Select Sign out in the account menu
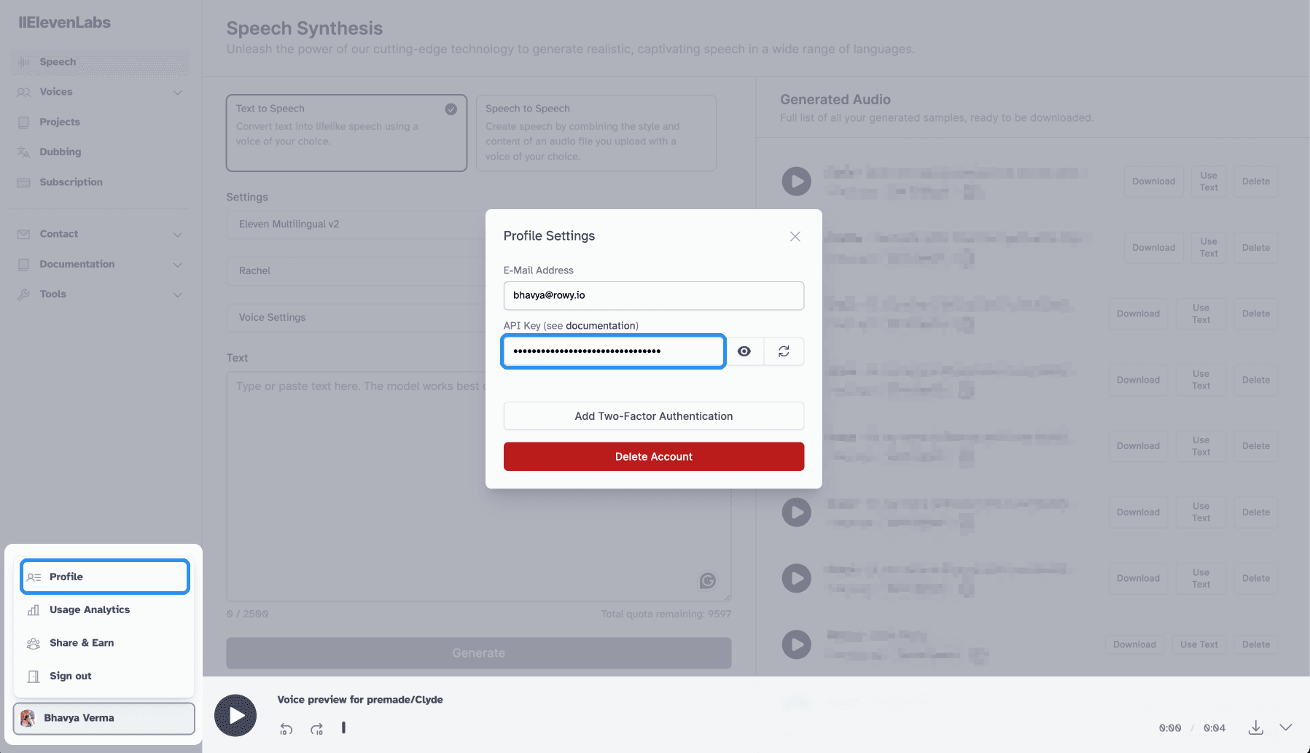Screen dimensions: 1310x753 (71, 676)
